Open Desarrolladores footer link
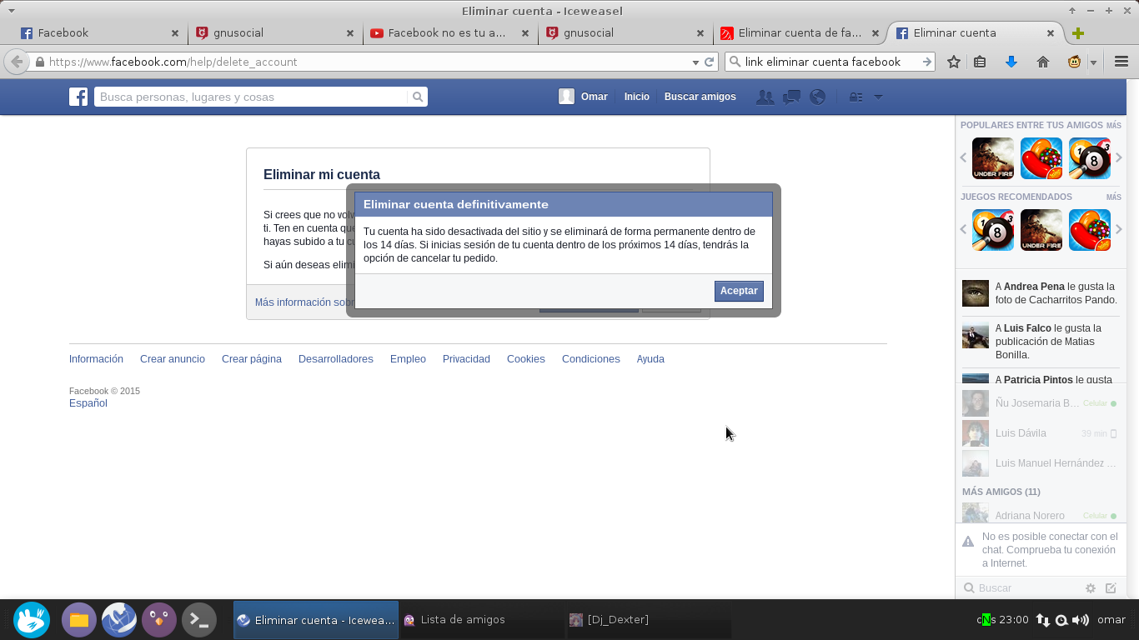The height and width of the screenshot is (640, 1139). click(336, 359)
